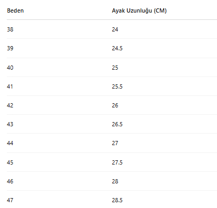Click the 24 foot length value
Viewport: 217px width, 208px height.
click(115, 29)
